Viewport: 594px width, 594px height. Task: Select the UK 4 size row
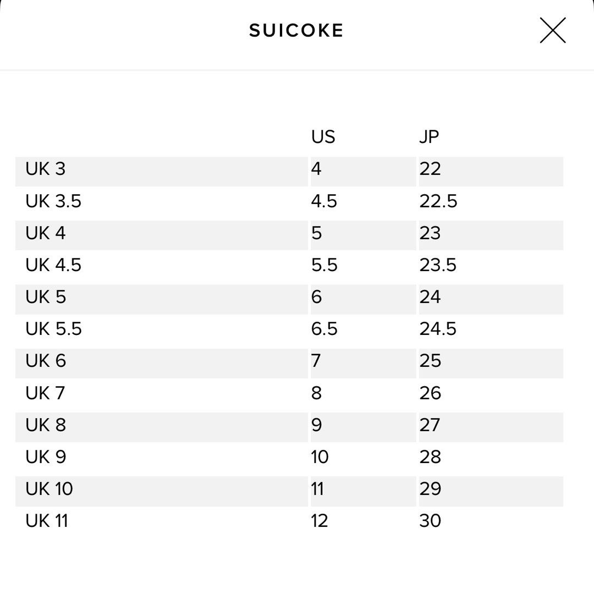(x=289, y=235)
